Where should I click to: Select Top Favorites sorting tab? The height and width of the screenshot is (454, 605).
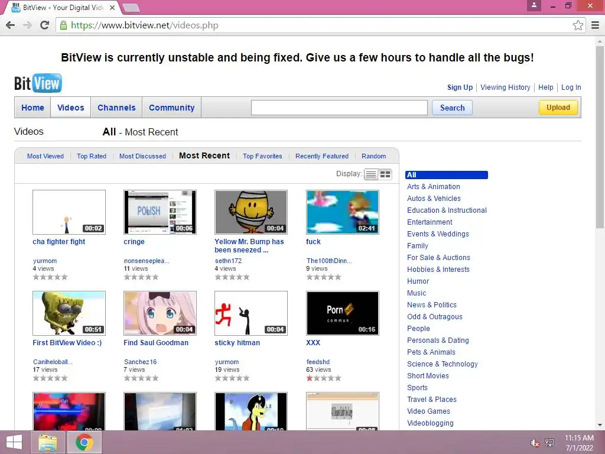[262, 156]
